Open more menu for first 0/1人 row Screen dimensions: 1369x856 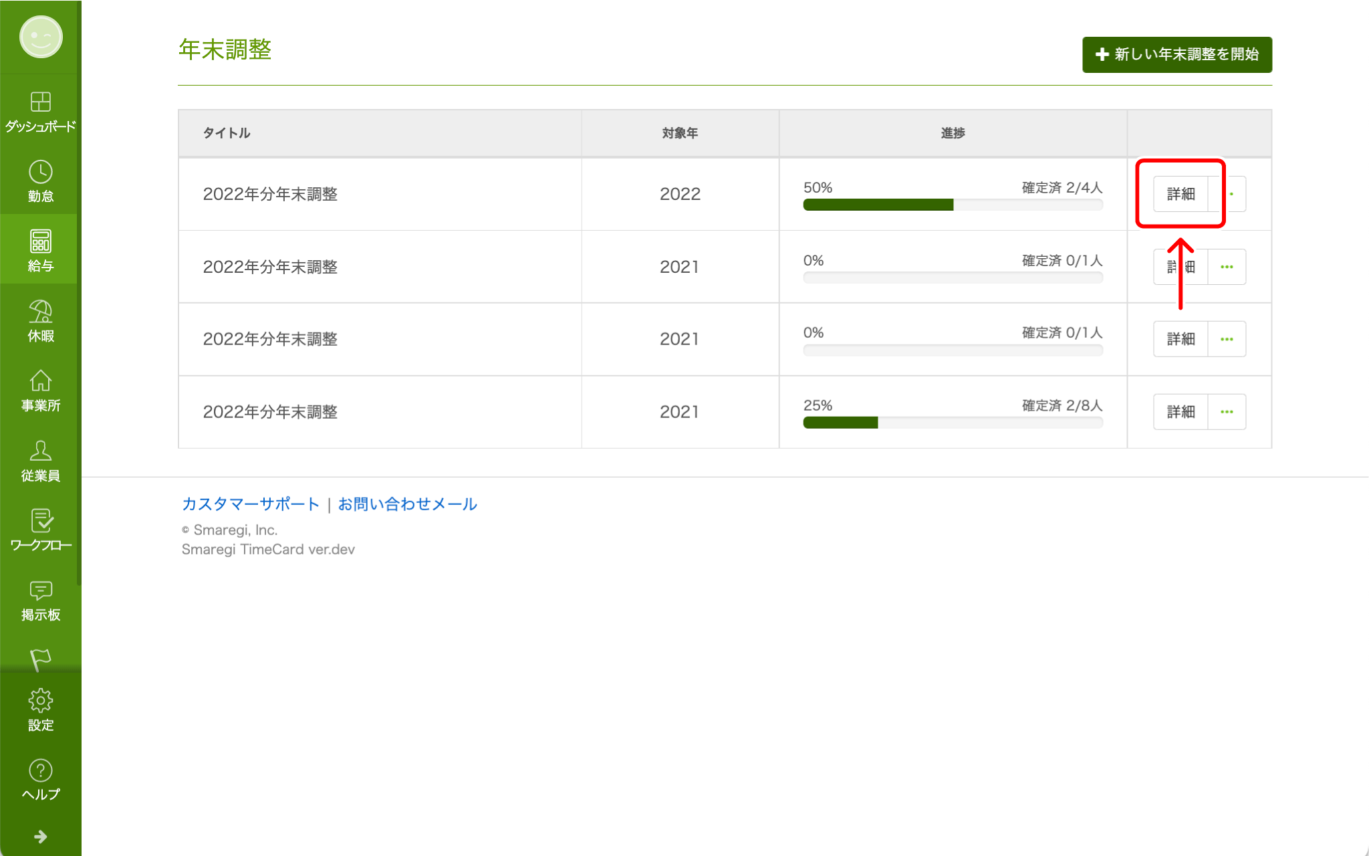click(x=1227, y=267)
